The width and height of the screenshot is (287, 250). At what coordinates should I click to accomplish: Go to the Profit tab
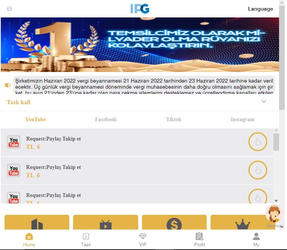pos(200,240)
